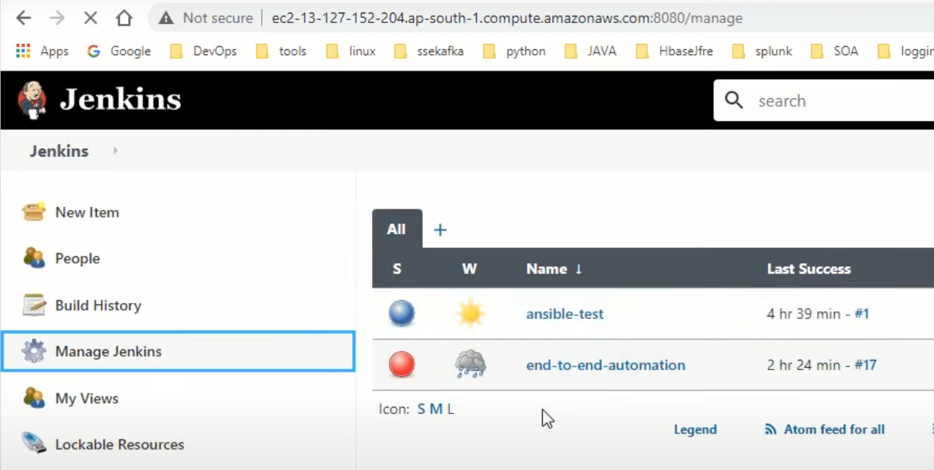Open the ansible-test job
This screenshot has width=934, height=470.
tap(565, 314)
